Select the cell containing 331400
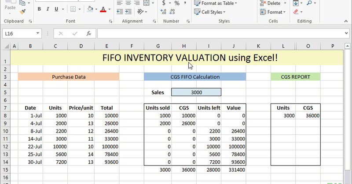Image resolution: width=352 pixels, height=184 pixels. 234,170
